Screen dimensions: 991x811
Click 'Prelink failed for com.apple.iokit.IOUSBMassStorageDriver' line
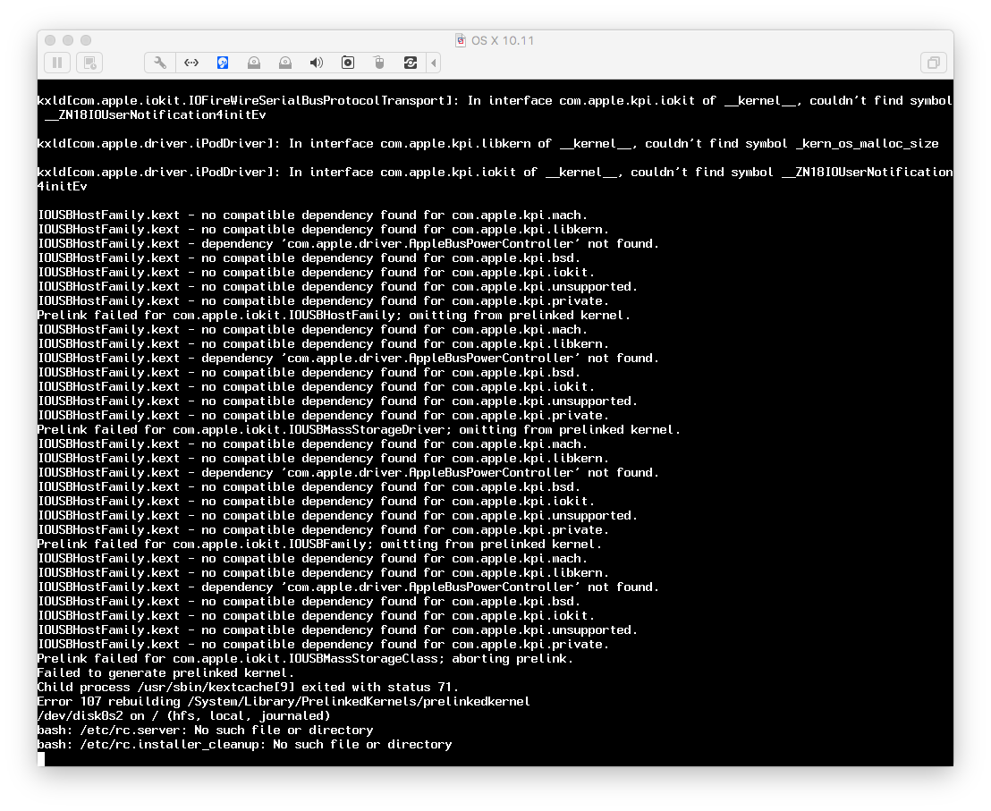click(x=359, y=429)
